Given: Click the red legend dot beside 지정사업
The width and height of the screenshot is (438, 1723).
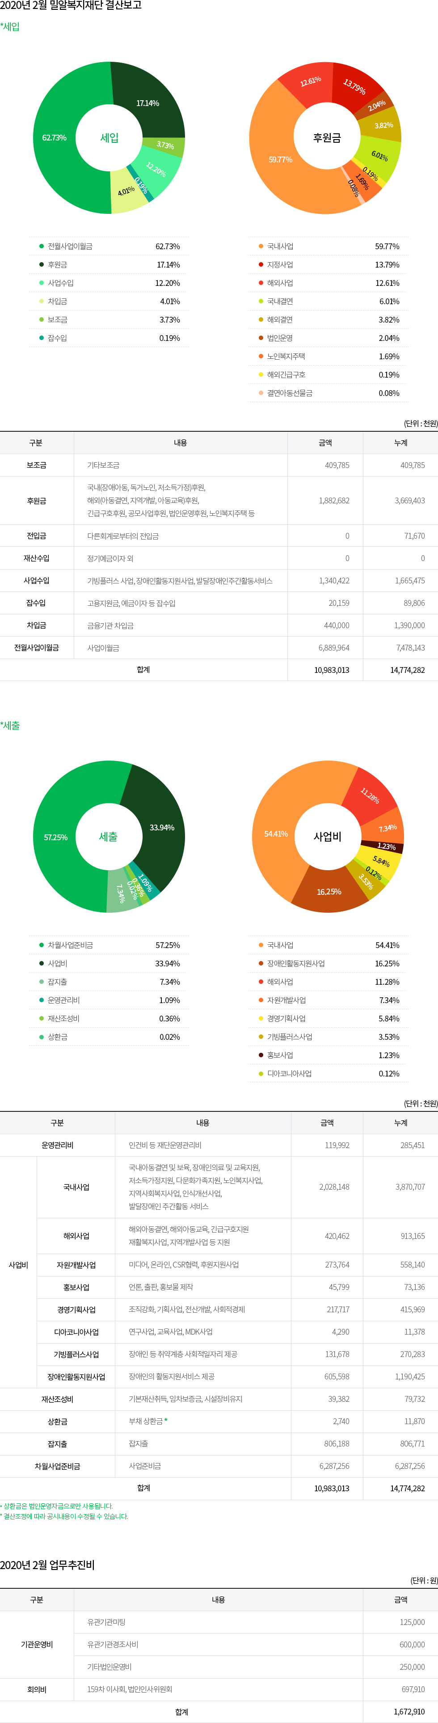Looking at the screenshot, I should (261, 265).
